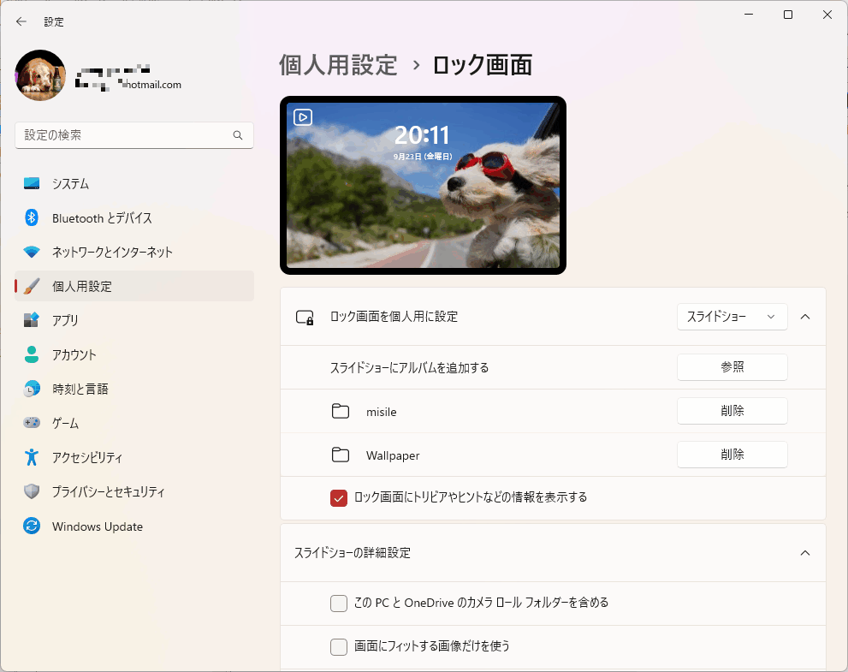The width and height of the screenshot is (848, 672).
Task: Click the Windows Update refresh icon
Action: pyautogui.click(x=32, y=526)
